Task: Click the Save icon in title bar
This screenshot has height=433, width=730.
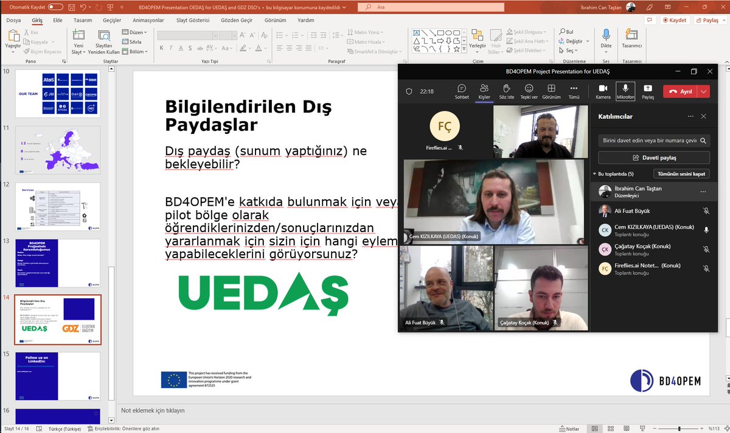Action: (x=71, y=7)
